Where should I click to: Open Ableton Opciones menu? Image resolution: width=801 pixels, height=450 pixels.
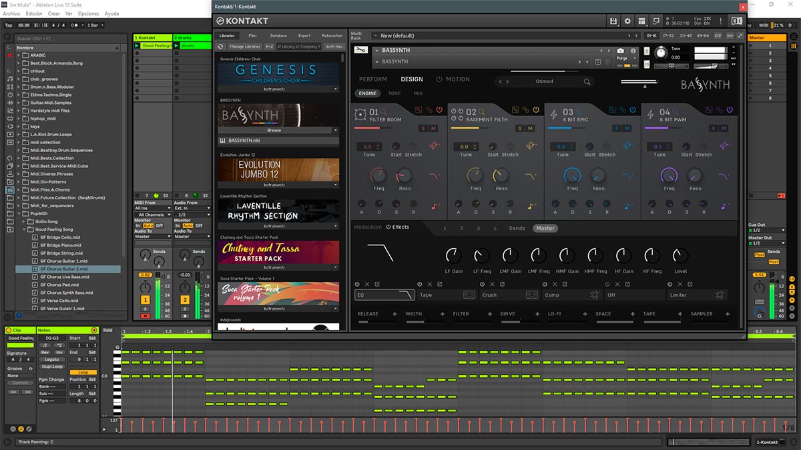(88, 13)
